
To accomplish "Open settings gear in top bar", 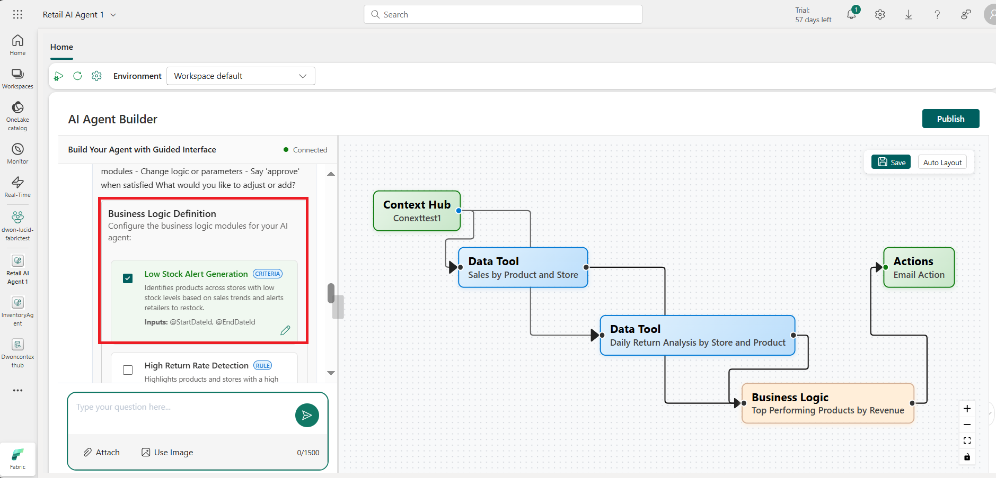I will [x=880, y=14].
